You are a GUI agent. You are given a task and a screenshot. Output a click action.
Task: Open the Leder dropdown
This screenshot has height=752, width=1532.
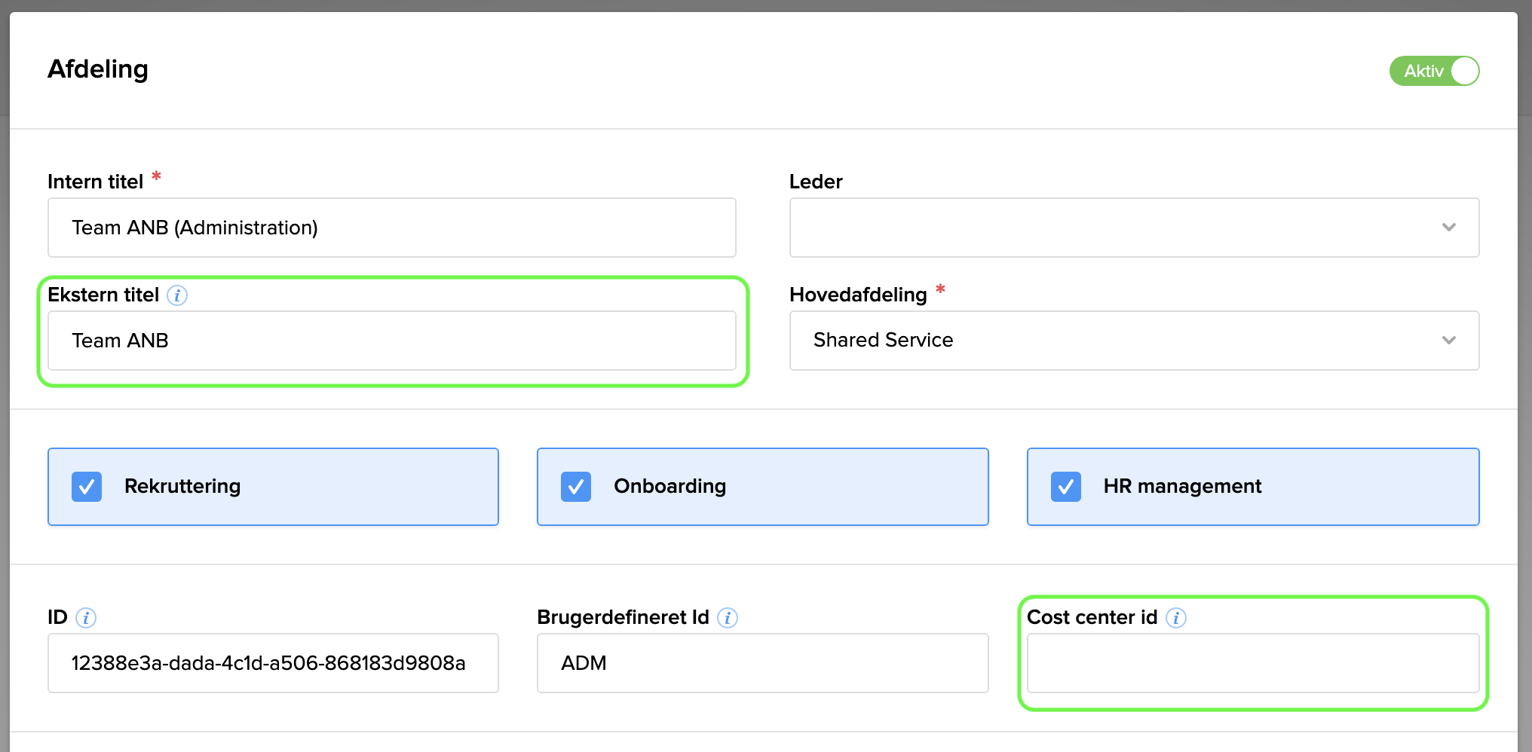[1116, 228]
